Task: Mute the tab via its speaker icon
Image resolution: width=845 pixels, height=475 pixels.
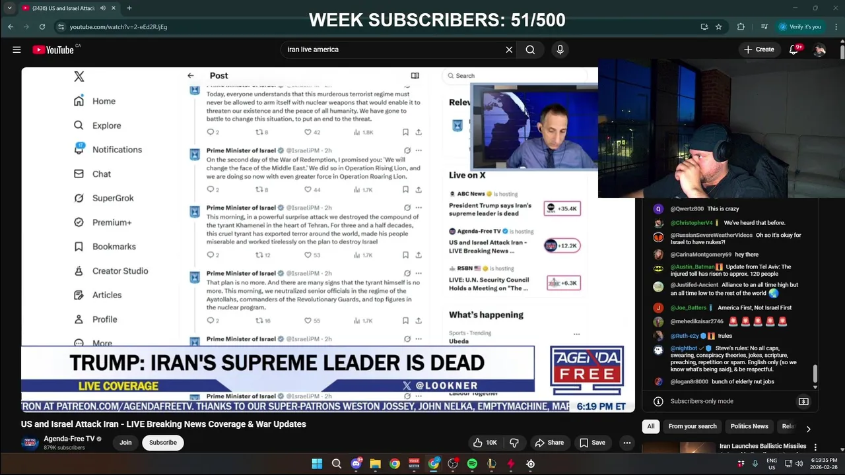Action: tap(103, 8)
